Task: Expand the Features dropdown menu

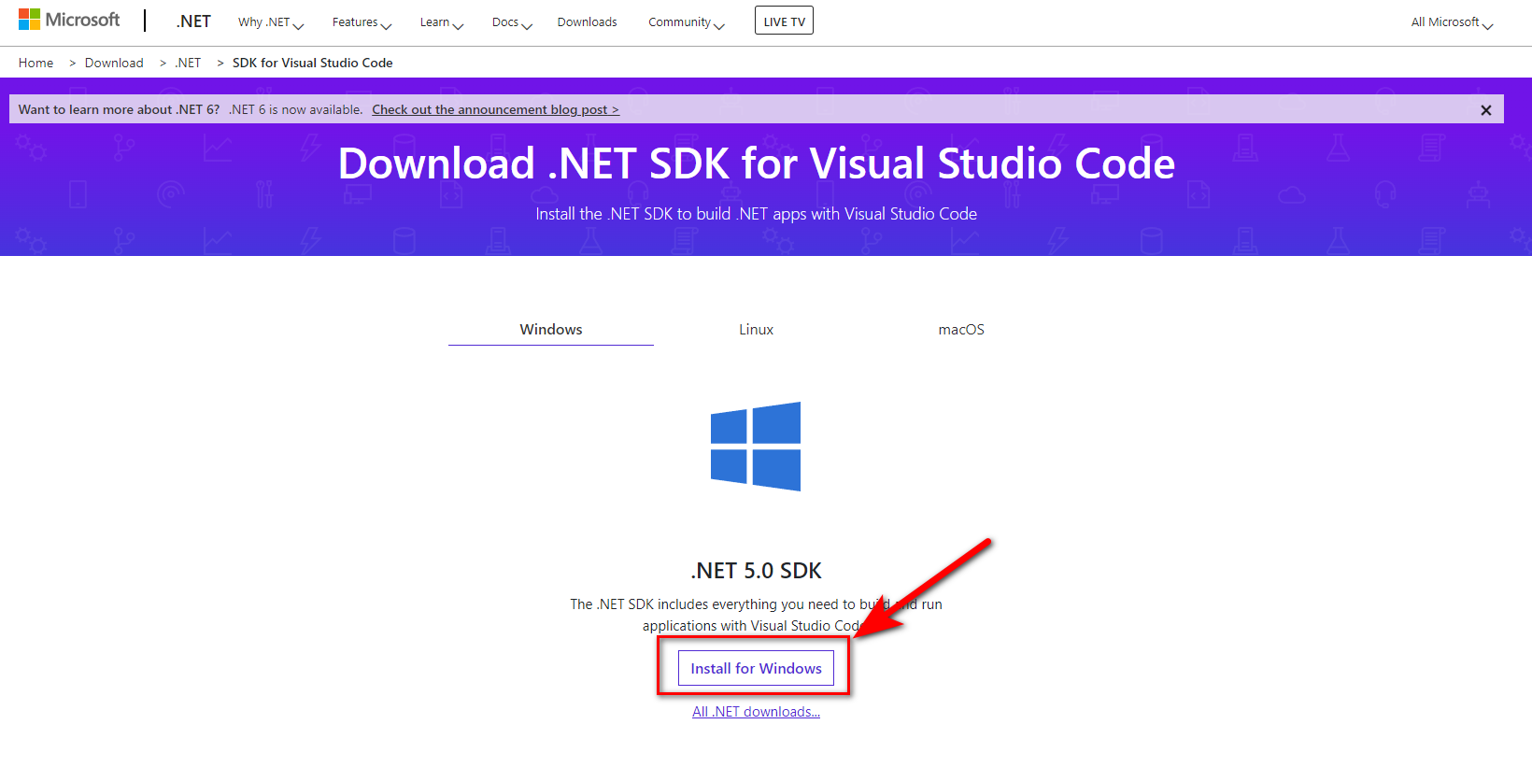Action: 362,22
